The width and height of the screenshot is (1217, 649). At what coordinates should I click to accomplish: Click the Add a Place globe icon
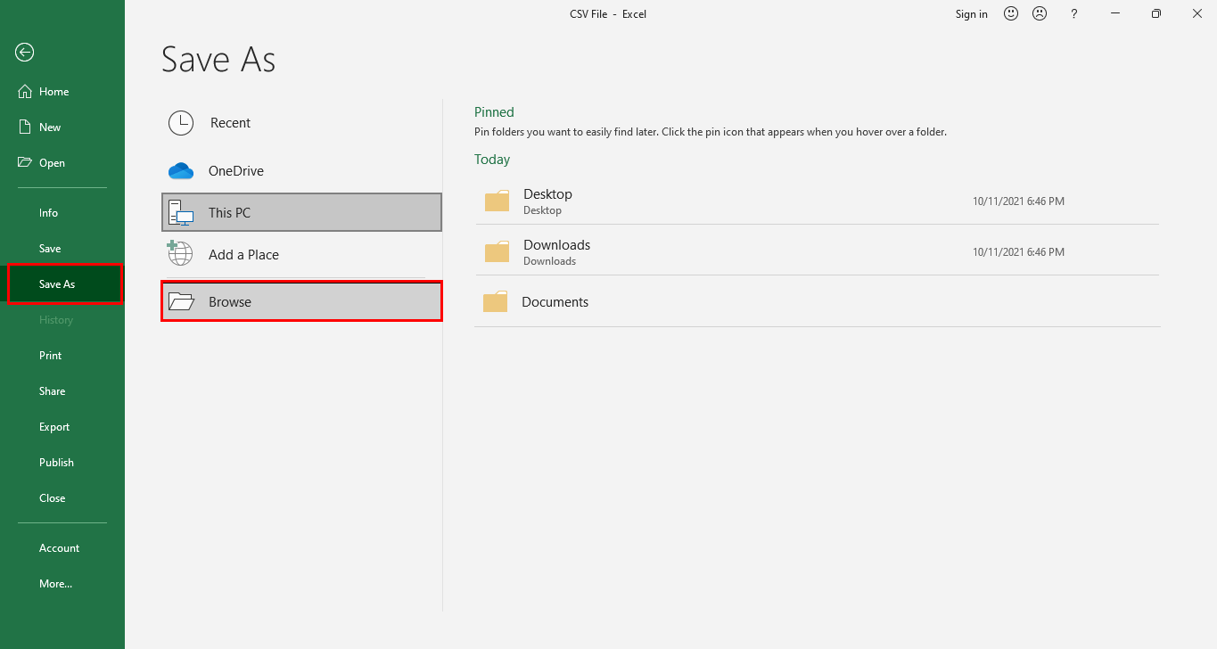point(180,254)
